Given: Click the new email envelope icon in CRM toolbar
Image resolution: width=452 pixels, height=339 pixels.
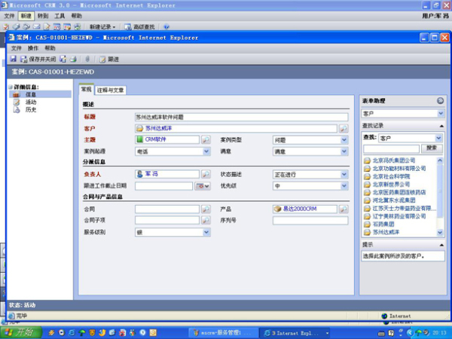Looking at the screenshot, I should point(36,27).
